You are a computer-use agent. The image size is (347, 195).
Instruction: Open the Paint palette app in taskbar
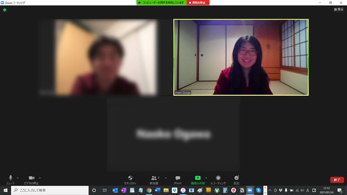point(200,190)
